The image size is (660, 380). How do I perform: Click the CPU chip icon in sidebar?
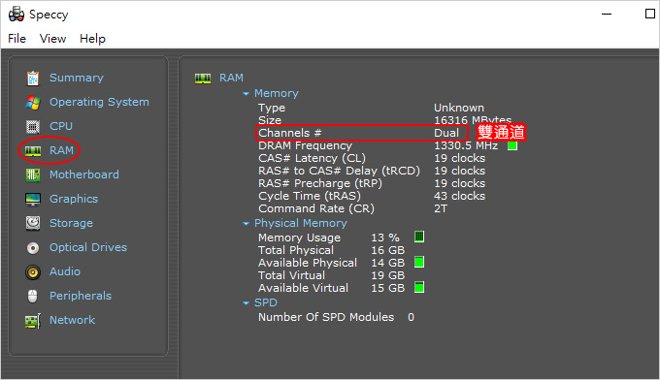33,126
